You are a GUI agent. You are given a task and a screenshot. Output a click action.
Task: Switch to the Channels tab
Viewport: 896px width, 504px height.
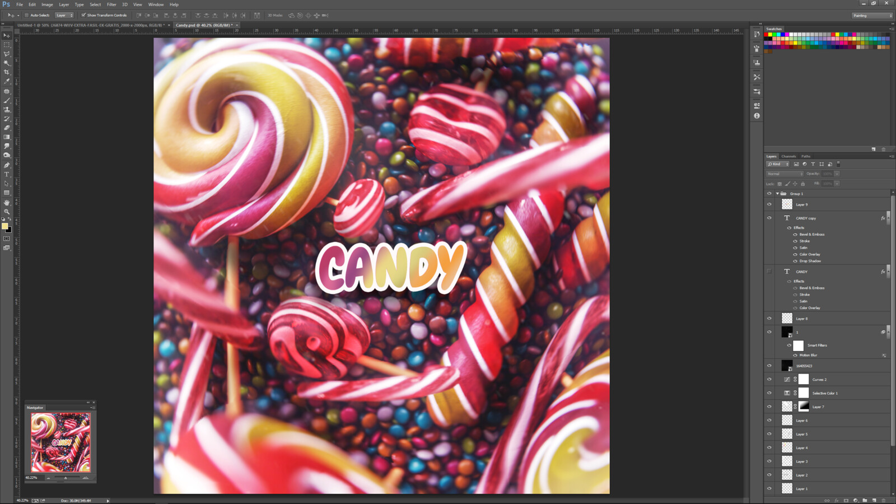point(788,156)
